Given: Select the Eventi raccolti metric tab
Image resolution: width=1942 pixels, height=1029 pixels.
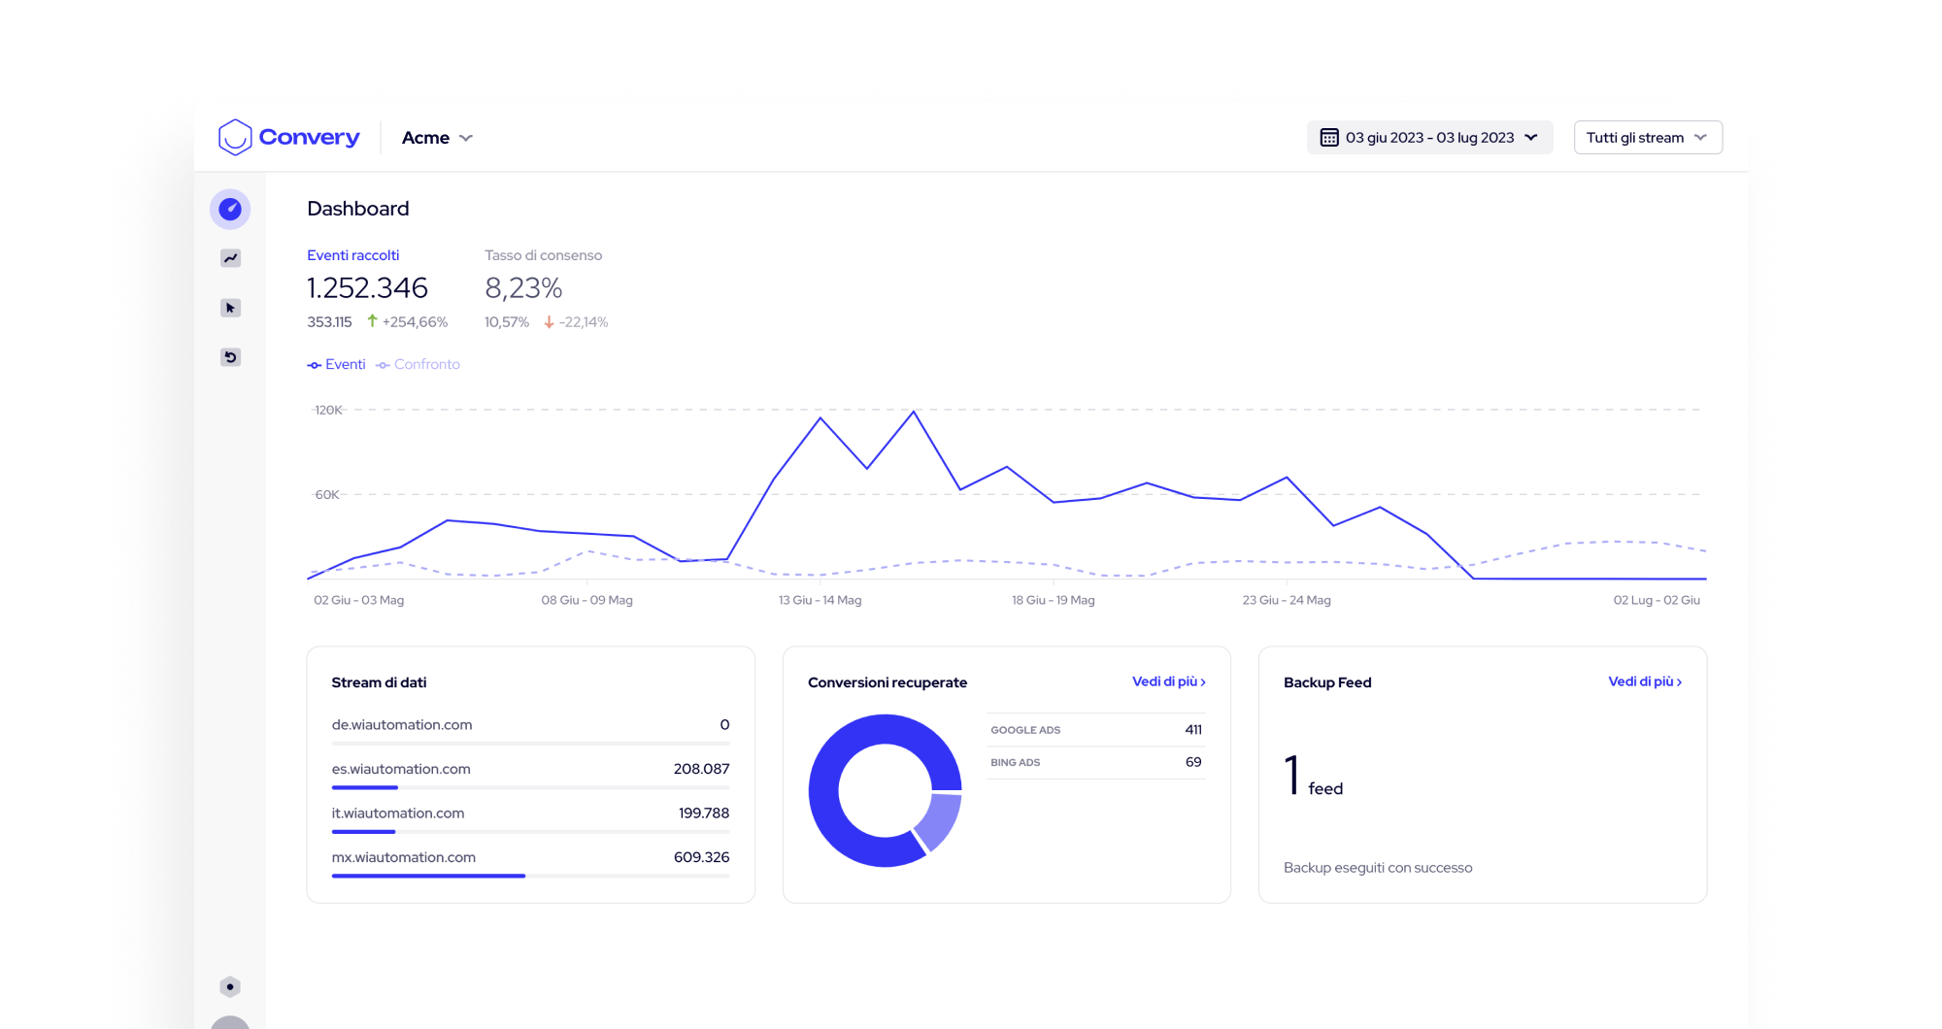Looking at the screenshot, I should coord(353,255).
